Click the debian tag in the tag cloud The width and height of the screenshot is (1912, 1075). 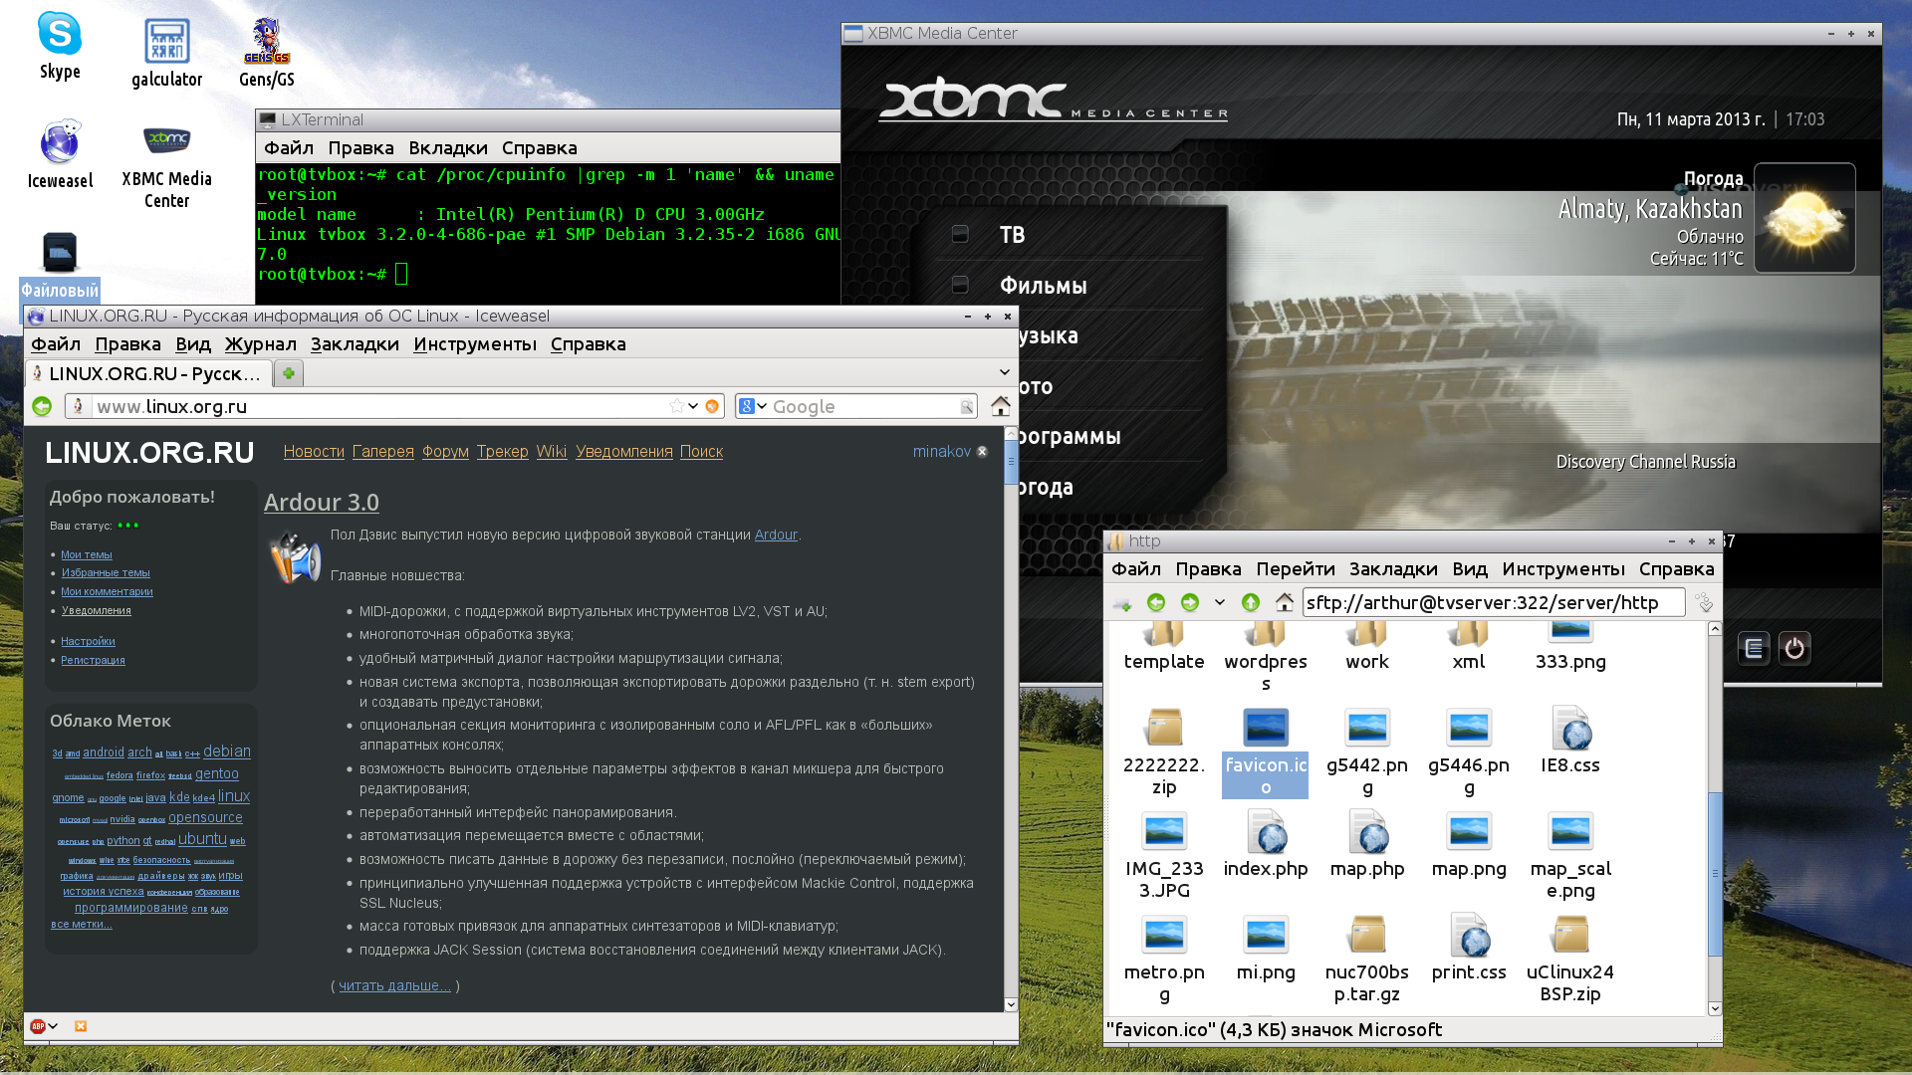coord(227,752)
